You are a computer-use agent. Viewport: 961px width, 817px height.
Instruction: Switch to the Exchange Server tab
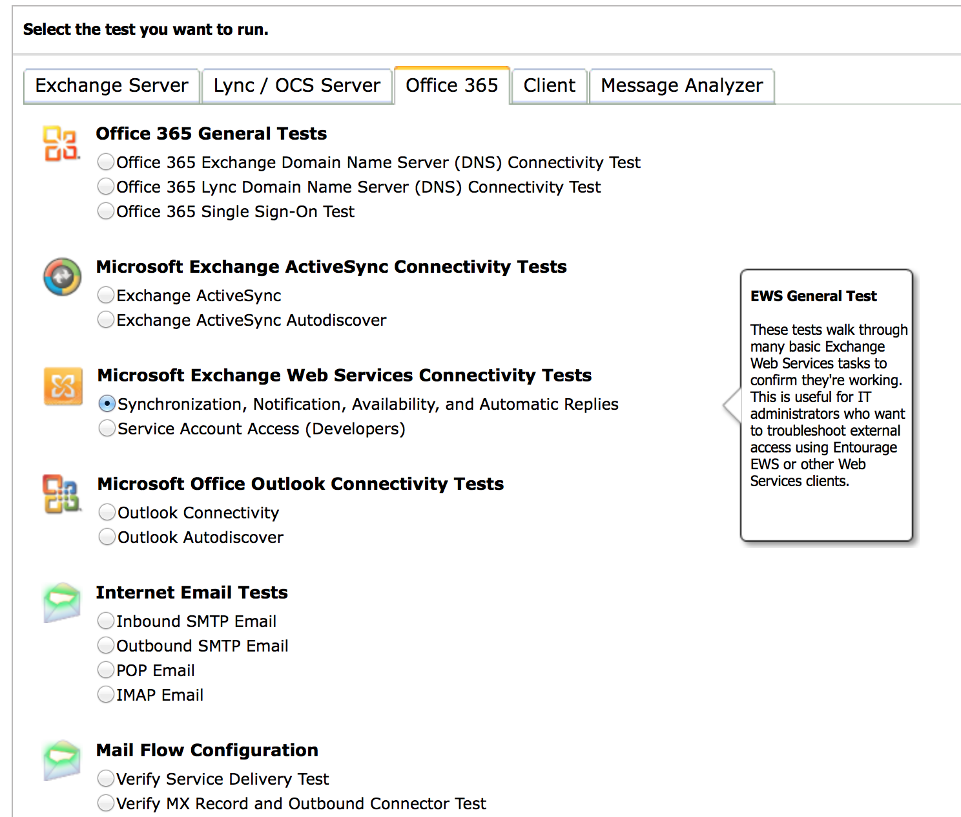pyautogui.click(x=111, y=86)
